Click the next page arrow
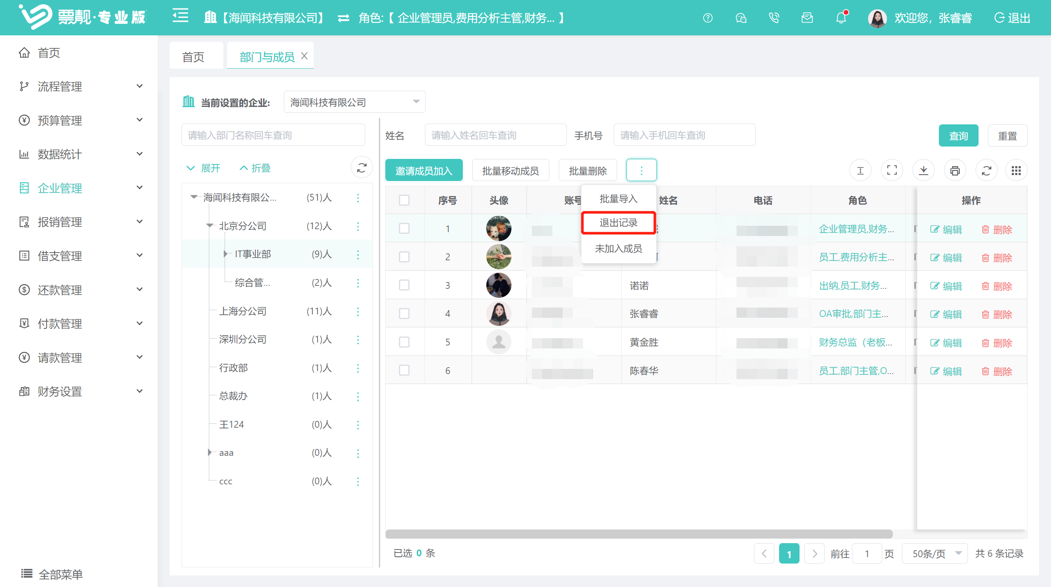This screenshot has width=1051, height=587. [814, 553]
